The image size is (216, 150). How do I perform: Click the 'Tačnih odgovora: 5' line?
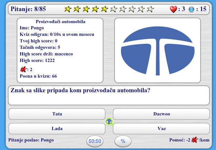click(x=40, y=47)
